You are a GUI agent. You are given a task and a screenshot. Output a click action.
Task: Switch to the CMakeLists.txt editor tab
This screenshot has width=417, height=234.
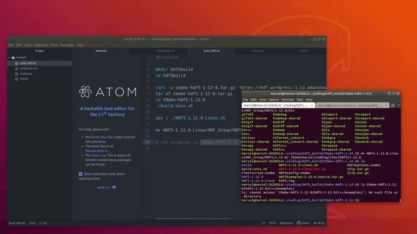pyautogui.click(x=165, y=51)
